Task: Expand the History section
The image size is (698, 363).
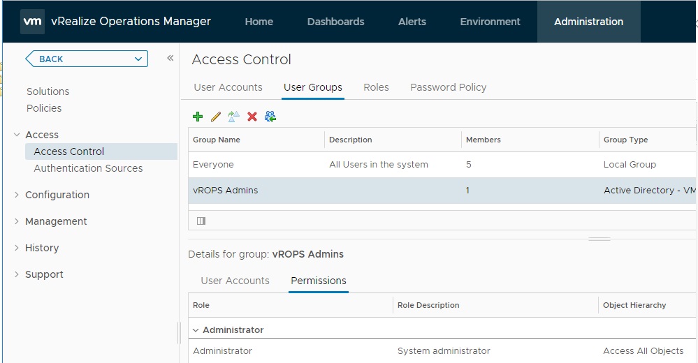Action: pyautogui.click(x=17, y=248)
